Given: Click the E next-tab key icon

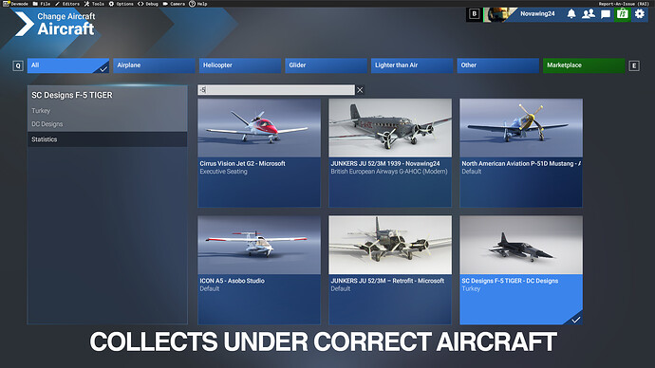Looking at the screenshot, I should pos(634,66).
